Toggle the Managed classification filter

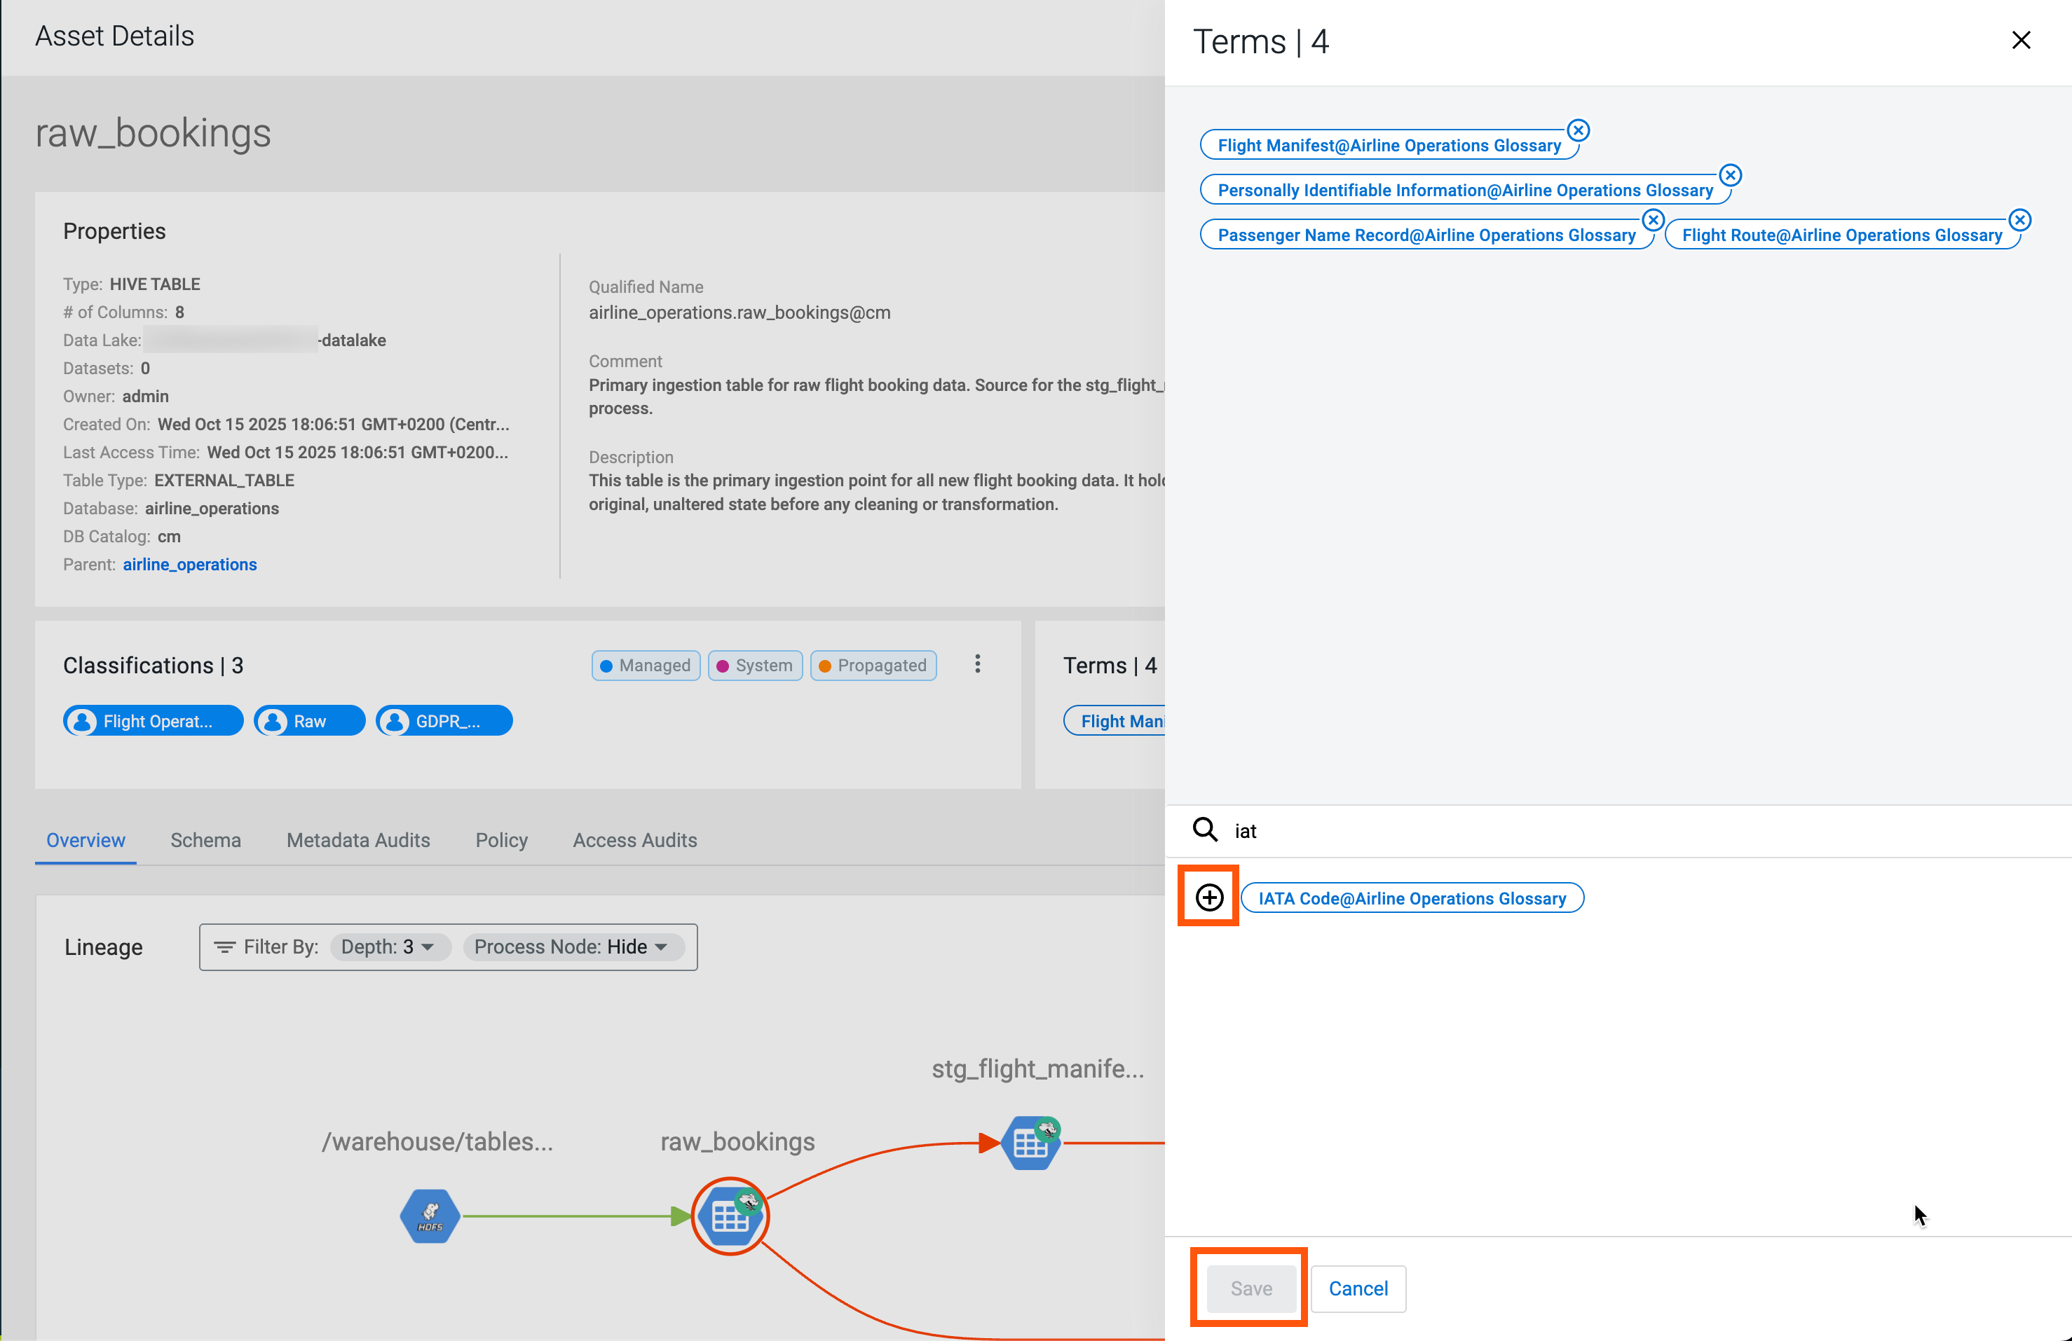[645, 666]
